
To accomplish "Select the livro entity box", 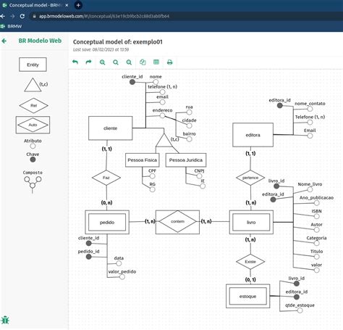I will pyautogui.click(x=251, y=222).
